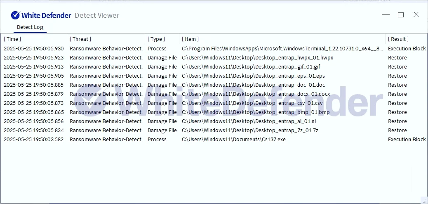
Task: Click the White Defender checkmark logo icon
Action: point(15,15)
